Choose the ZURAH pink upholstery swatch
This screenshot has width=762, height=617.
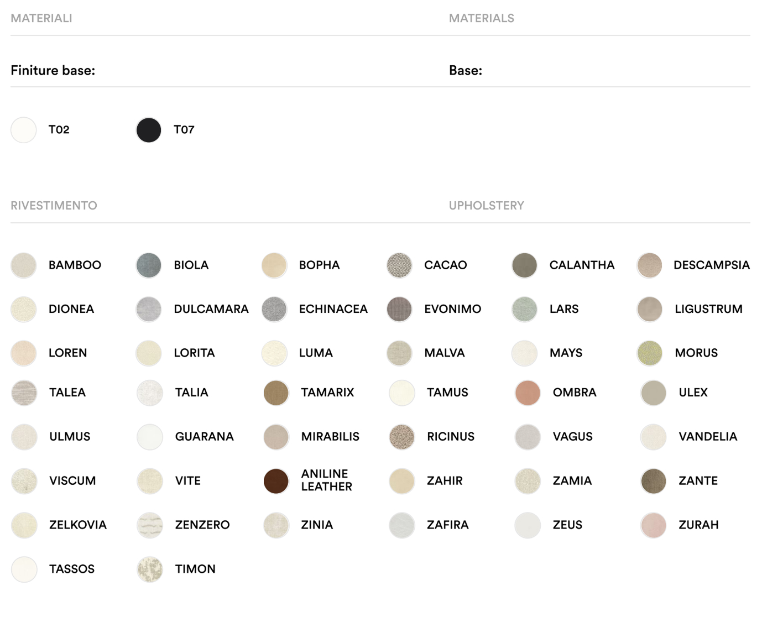pyautogui.click(x=653, y=525)
